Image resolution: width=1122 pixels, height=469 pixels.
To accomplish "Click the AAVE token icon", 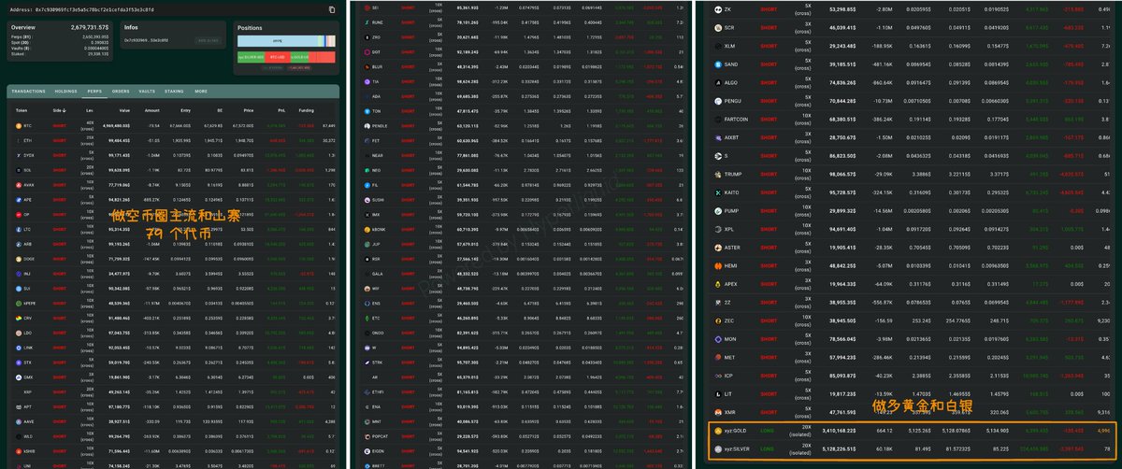I will [x=17, y=421].
